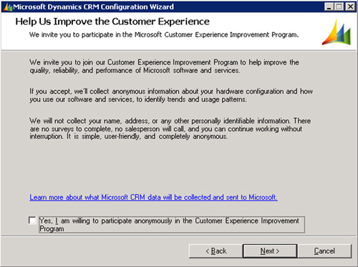Close the CRM Configuration Wizard window
The width and height of the screenshot is (358, 267).
[350, 6]
